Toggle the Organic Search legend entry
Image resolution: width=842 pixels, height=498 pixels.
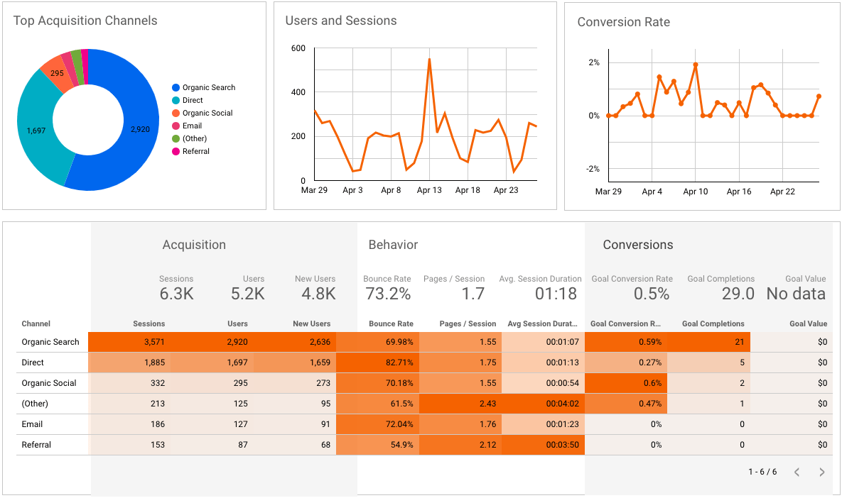click(210, 87)
